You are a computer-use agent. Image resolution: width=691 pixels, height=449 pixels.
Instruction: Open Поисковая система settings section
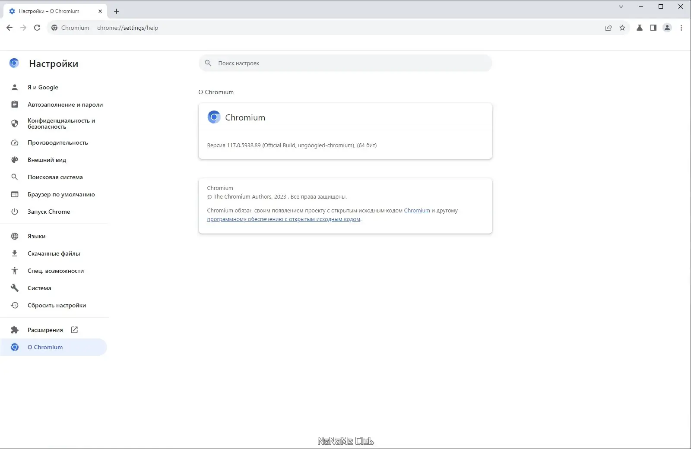(x=54, y=177)
